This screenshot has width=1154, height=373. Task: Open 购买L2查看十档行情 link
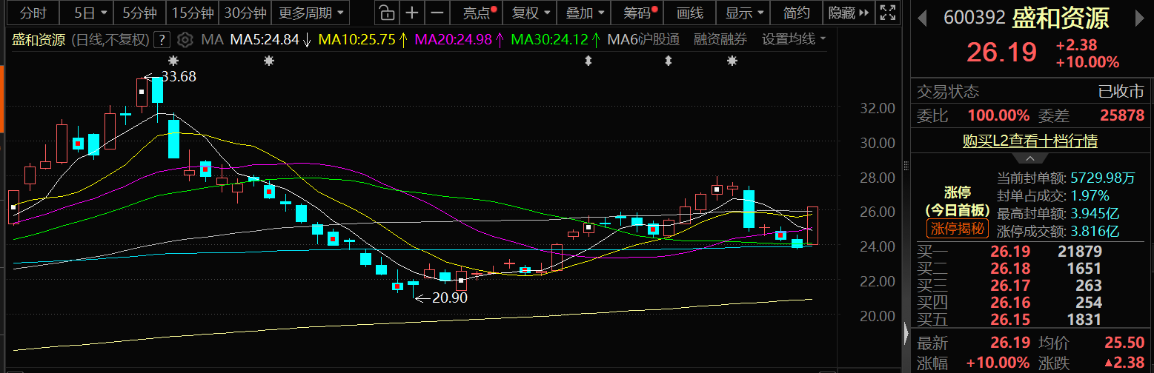point(1029,141)
